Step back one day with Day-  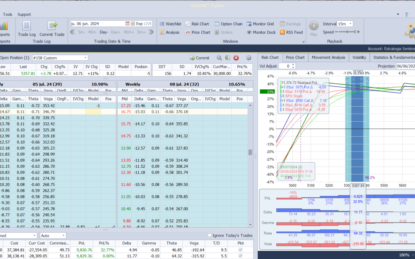pyautogui.click(x=104, y=32)
